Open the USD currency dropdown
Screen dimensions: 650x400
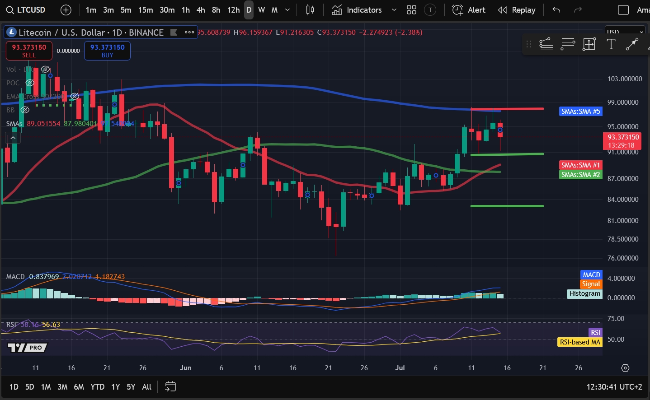pos(625,32)
